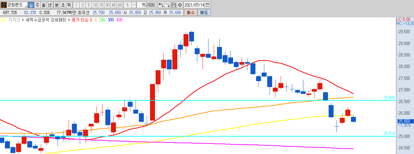Viewport: 414px width, 154px height.
Task: Open the stock name 강원랜드 field
Action: tap(17, 5)
